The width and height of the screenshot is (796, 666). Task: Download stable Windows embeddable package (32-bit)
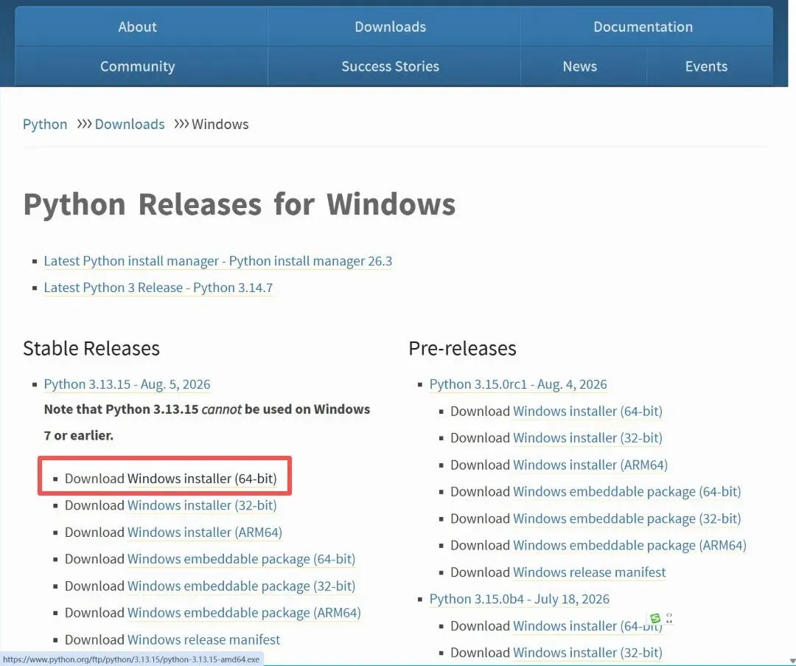click(x=241, y=586)
